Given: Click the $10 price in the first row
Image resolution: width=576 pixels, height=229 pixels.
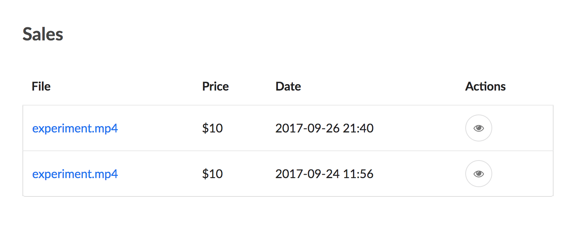Looking at the screenshot, I should 212,128.
